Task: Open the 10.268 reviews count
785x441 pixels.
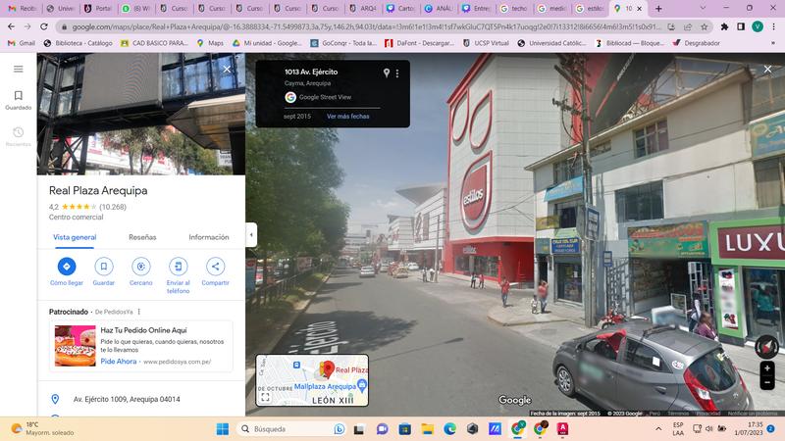Action: click(x=113, y=207)
